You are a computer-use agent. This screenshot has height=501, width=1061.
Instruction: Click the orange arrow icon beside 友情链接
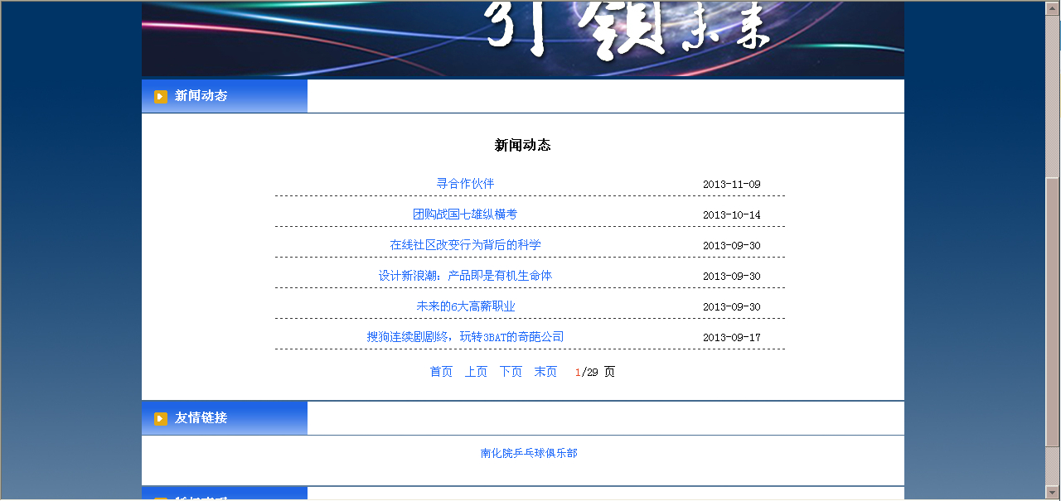point(161,419)
